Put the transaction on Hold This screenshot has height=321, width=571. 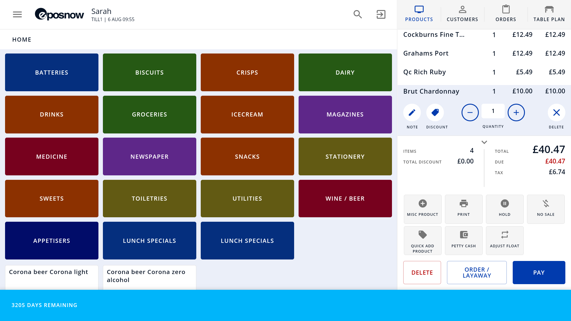[505, 209]
